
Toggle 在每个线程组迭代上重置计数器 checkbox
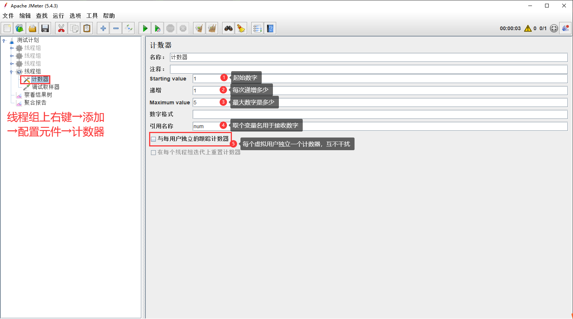153,152
